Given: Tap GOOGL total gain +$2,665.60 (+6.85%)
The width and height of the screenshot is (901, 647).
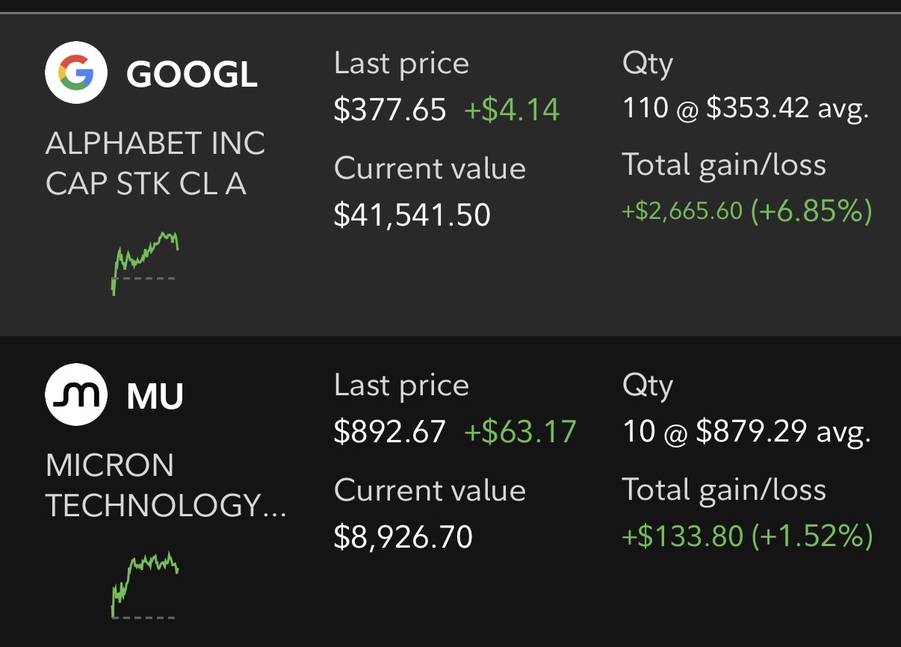Looking at the screenshot, I should tap(747, 211).
